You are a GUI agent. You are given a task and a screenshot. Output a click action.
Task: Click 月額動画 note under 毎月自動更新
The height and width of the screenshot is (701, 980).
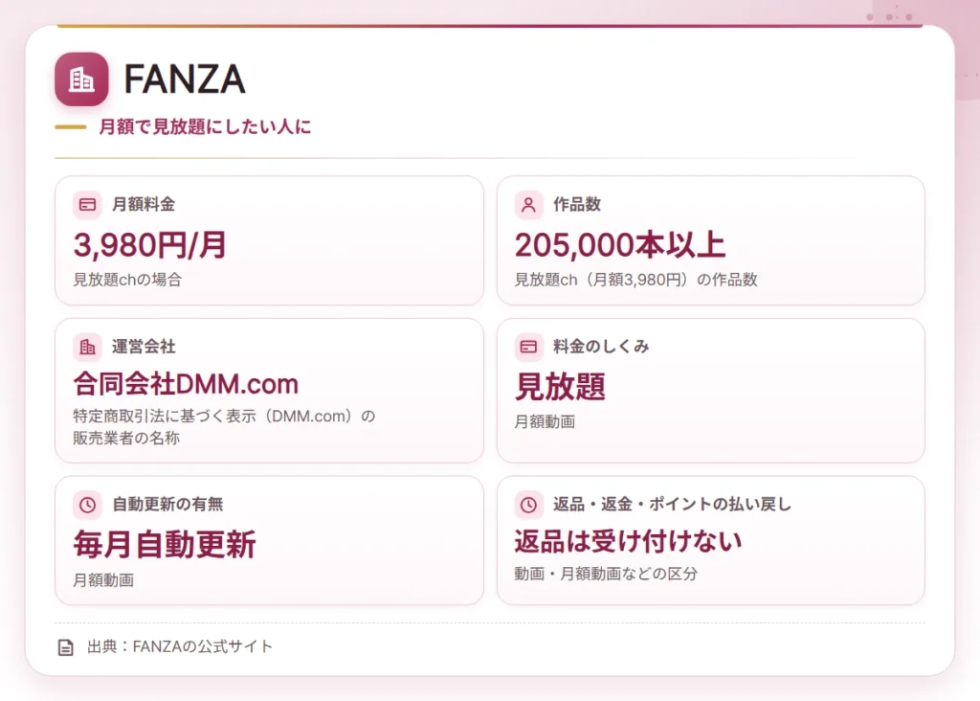(103, 580)
